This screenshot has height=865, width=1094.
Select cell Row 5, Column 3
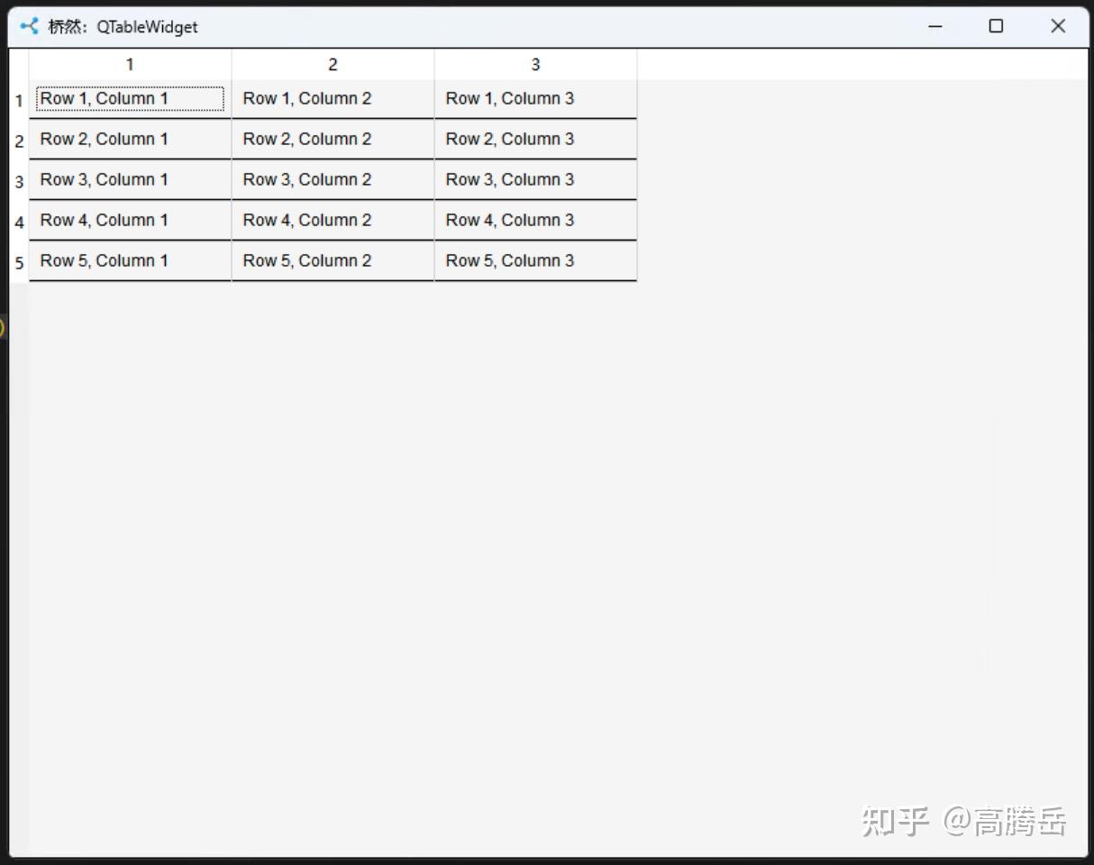[x=534, y=260]
